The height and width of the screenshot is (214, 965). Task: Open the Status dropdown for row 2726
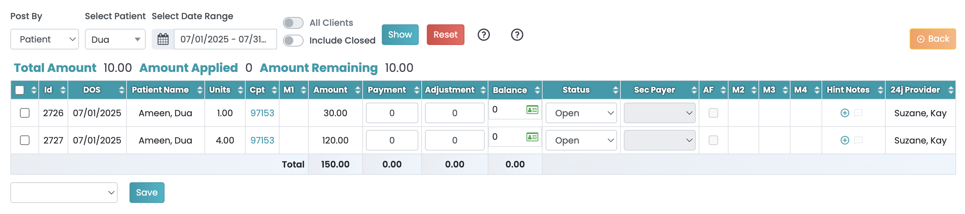581,113
